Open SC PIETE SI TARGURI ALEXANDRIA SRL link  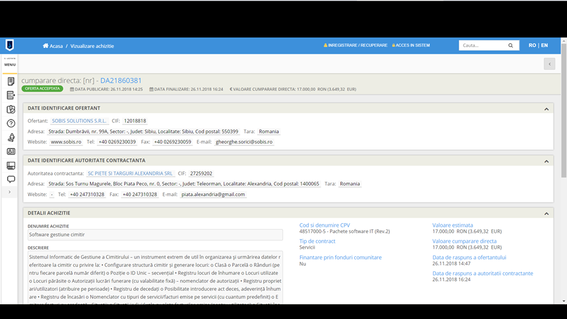130,174
